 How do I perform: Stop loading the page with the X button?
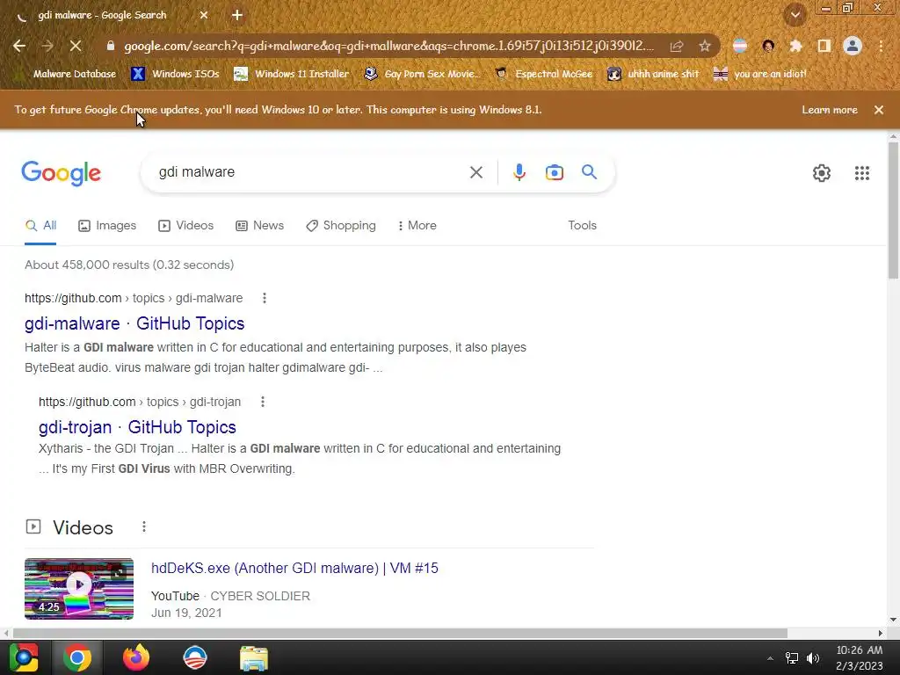click(x=76, y=46)
